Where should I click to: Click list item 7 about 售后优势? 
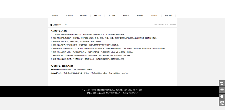91,55
